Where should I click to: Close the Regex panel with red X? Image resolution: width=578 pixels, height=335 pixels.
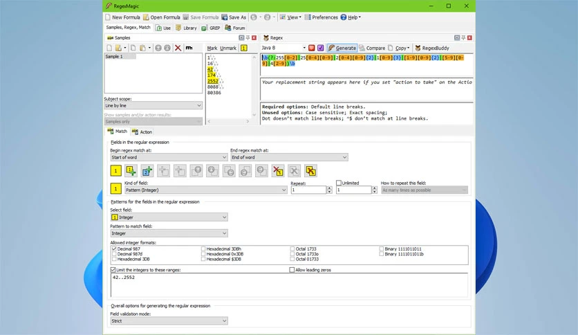pyautogui.click(x=469, y=37)
